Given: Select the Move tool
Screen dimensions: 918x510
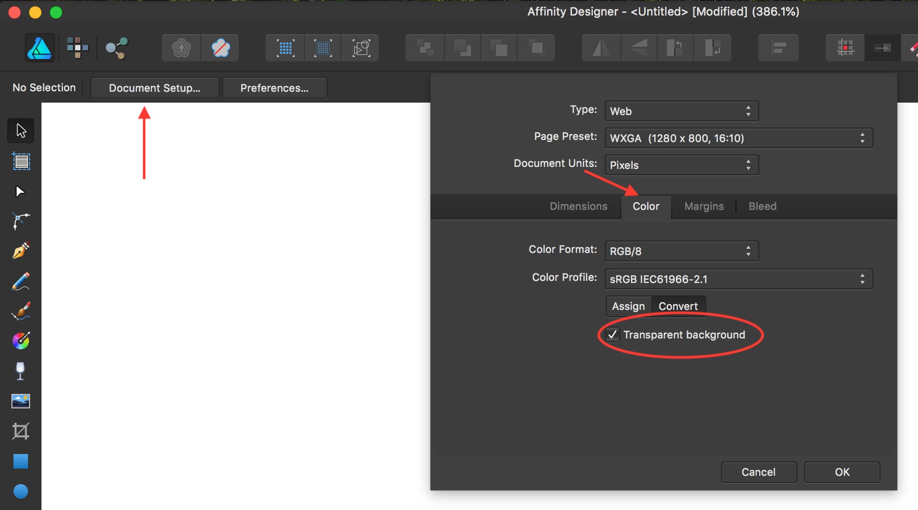Looking at the screenshot, I should coord(21,131).
